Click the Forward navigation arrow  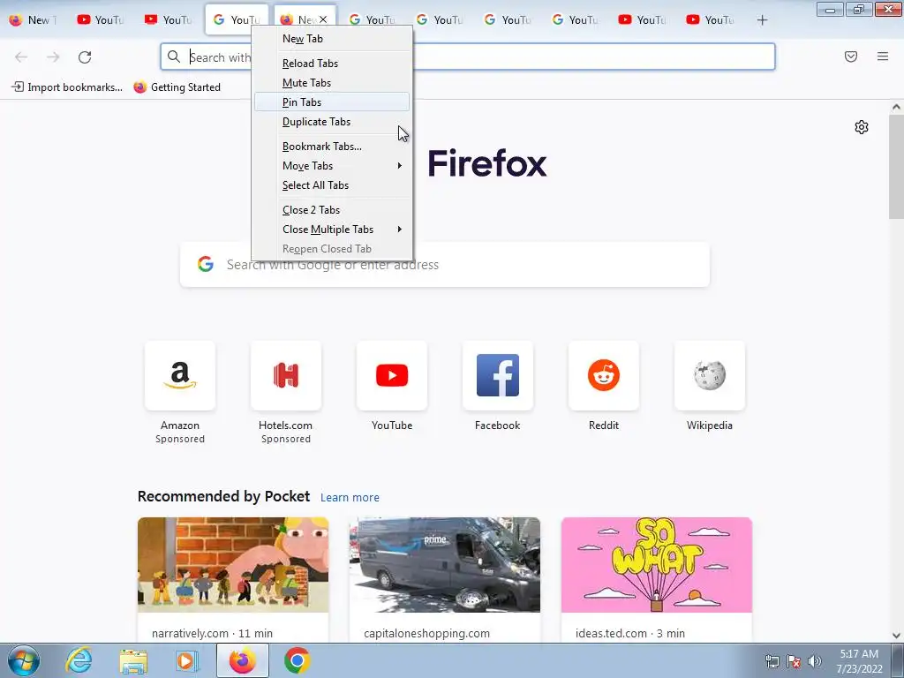click(x=53, y=56)
